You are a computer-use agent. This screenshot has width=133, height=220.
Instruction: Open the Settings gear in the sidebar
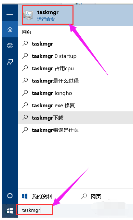pyautogui.click(x=10, y=46)
